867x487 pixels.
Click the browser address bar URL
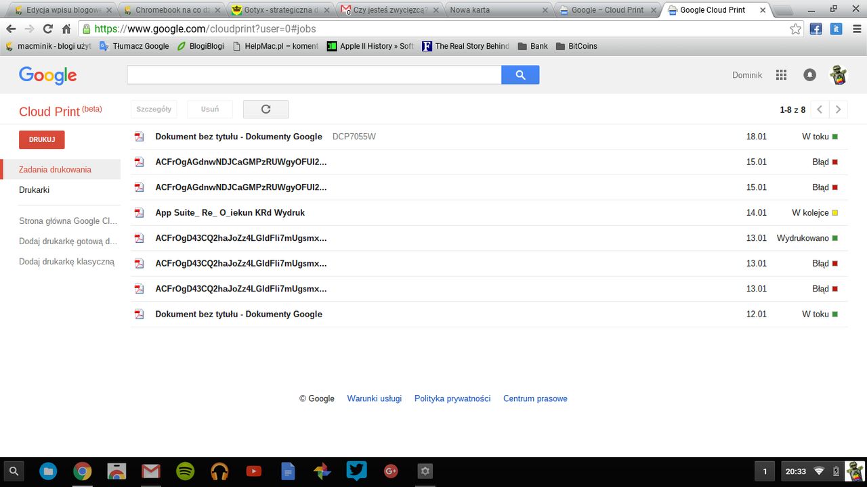click(x=205, y=29)
